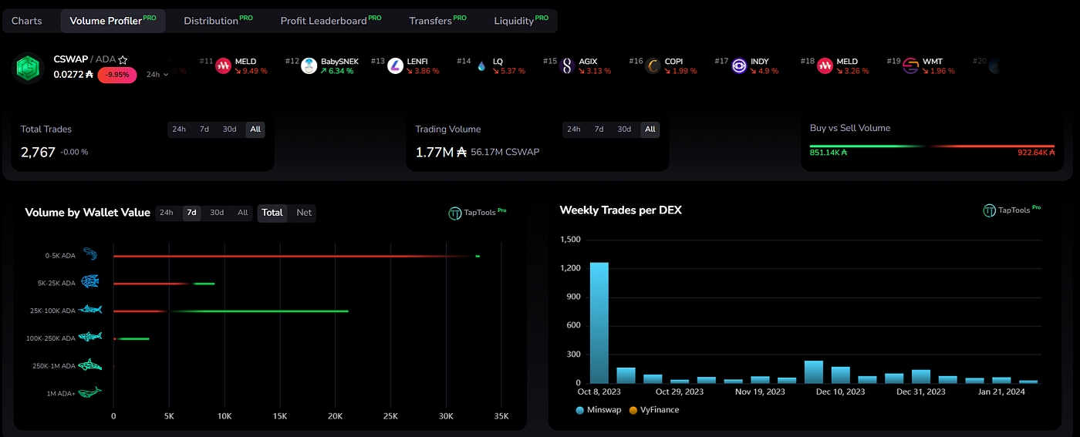Open LENFI token name link
Screen dimensions: 1080x437
(x=418, y=62)
